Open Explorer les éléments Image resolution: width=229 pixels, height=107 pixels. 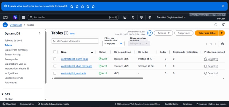(x=16, y=50)
